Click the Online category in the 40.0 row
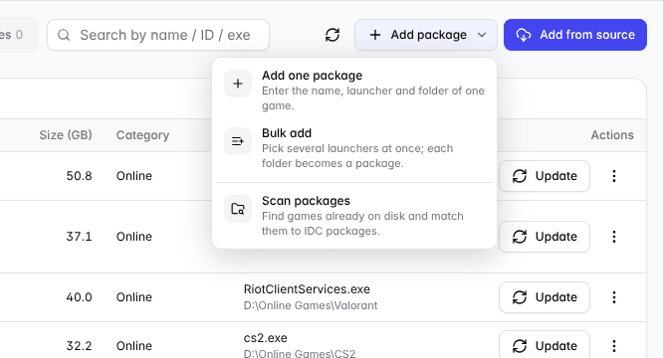 click(x=134, y=297)
